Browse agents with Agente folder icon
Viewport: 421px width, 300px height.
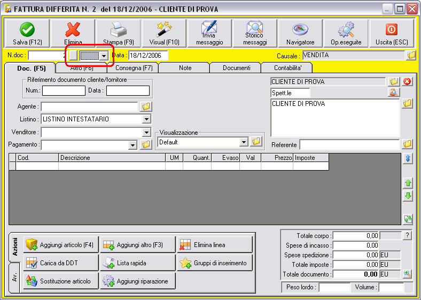[146, 106]
